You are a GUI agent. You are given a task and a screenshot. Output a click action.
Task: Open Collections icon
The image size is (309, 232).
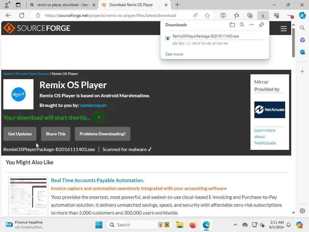(250, 15)
